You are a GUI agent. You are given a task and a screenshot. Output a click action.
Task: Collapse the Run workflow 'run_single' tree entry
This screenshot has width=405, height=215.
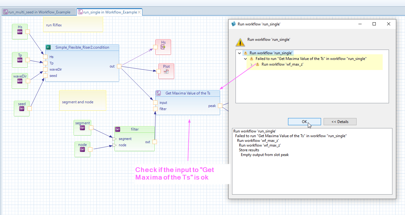click(x=239, y=53)
